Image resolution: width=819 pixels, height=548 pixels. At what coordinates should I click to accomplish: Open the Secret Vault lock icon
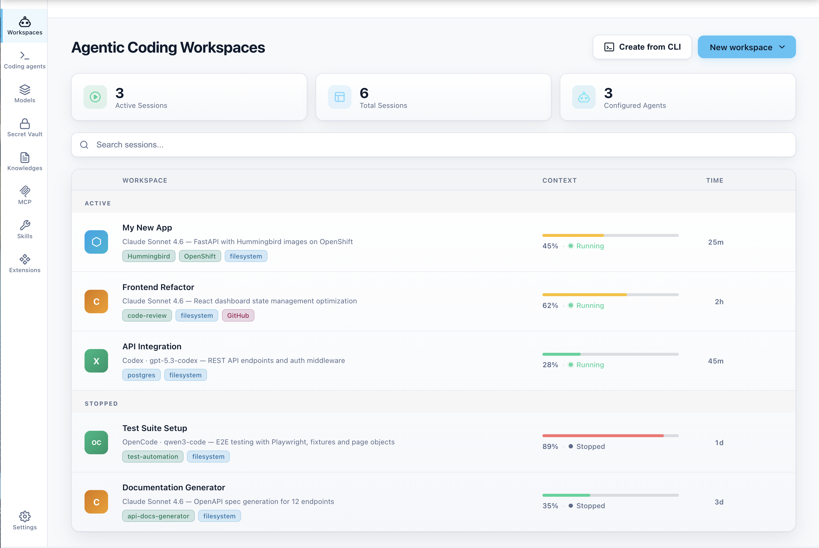pos(25,123)
